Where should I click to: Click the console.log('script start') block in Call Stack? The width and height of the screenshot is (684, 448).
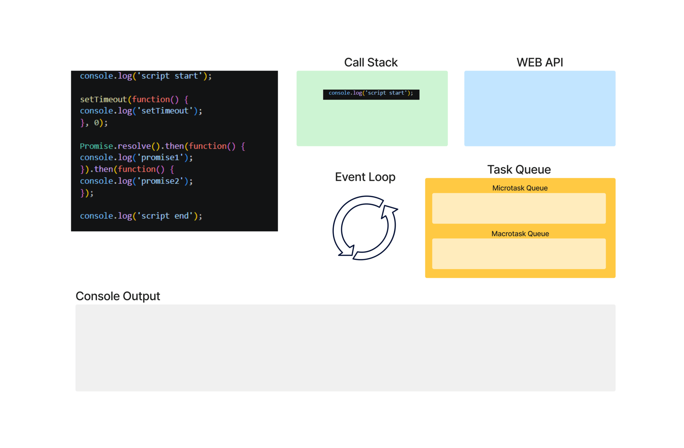[371, 94]
